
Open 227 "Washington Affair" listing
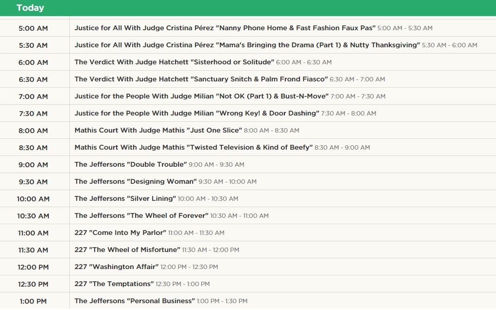coord(117,267)
